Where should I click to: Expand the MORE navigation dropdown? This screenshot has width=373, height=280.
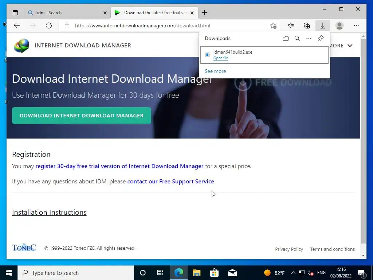tap(341, 46)
